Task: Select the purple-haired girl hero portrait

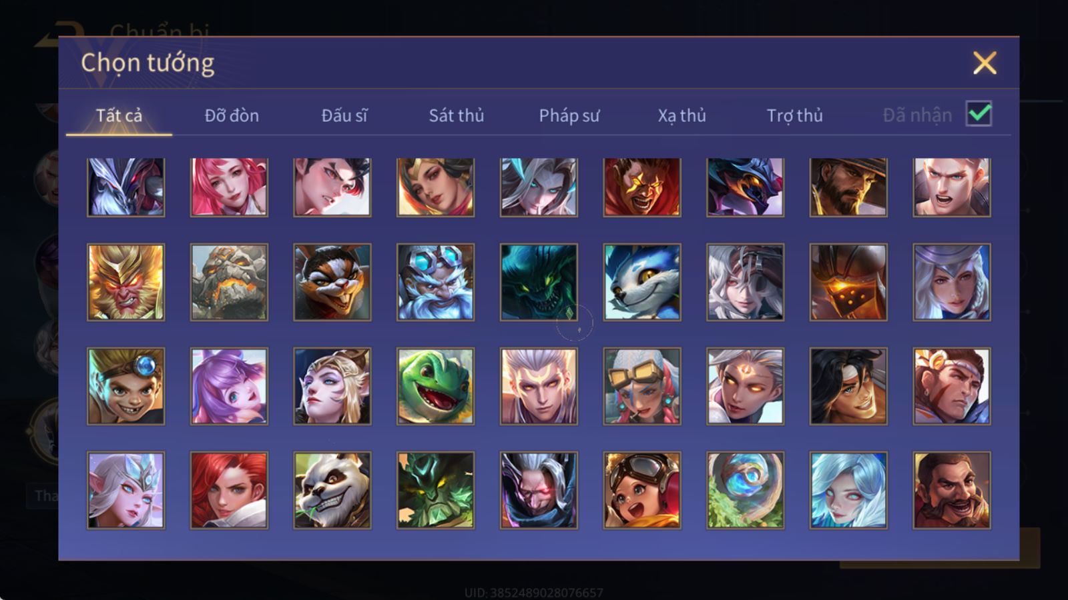Action: 229,386
